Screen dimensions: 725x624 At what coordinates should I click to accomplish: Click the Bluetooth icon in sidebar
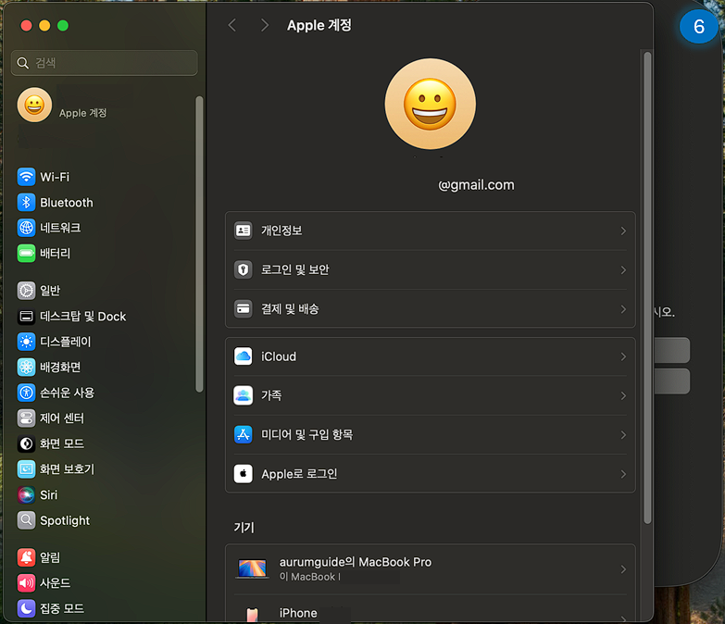click(26, 203)
